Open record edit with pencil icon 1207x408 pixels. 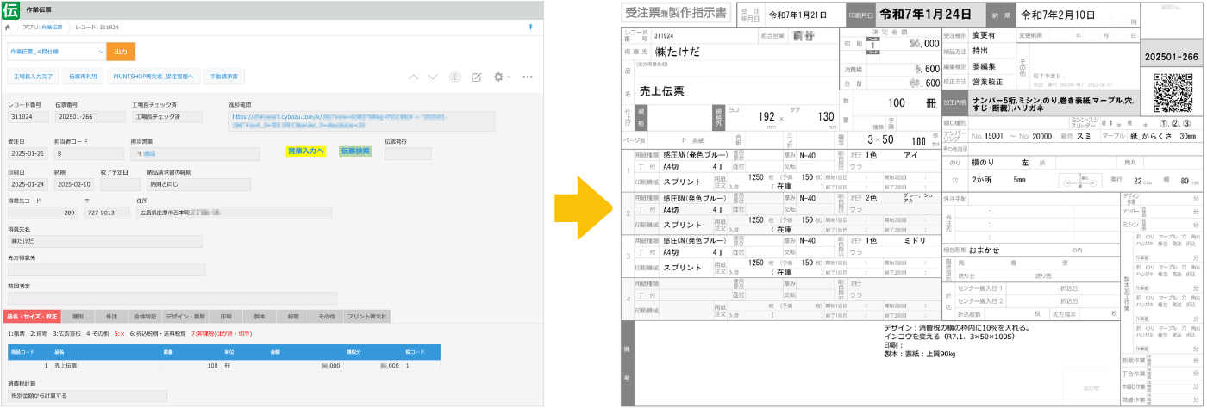476,77
